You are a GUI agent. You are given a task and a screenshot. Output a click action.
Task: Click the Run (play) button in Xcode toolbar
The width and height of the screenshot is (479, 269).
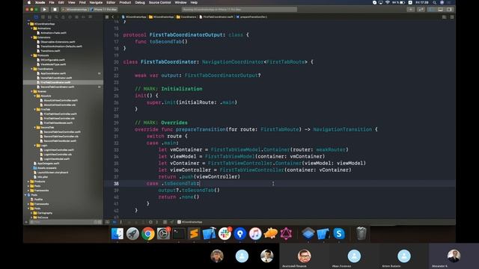coord(45,10)
